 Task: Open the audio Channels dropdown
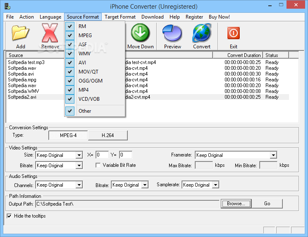click(x=79, y=185)
